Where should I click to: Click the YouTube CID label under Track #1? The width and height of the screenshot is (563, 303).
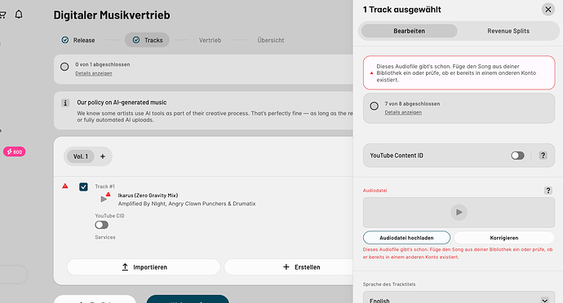coord(109,216)
